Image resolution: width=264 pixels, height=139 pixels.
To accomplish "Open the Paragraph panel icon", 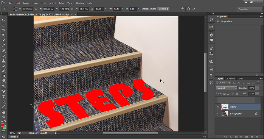I will tap(211, 75).
